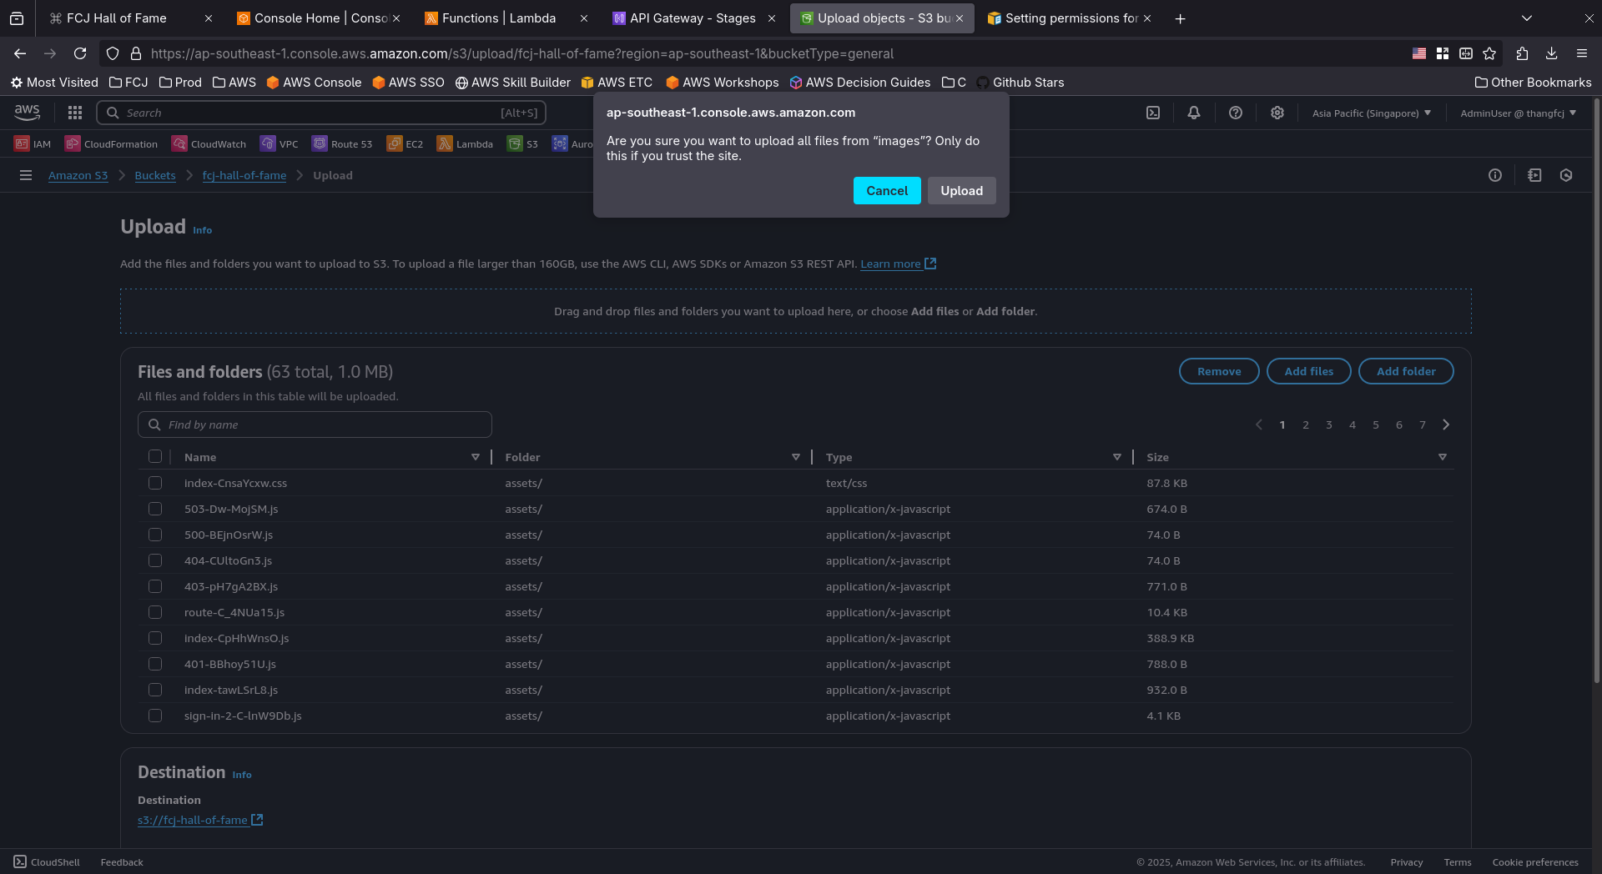Select checkbox for route-C_4NUa15.js
The height and width of the screenshot is (874, 1602).
click(155, 612)
